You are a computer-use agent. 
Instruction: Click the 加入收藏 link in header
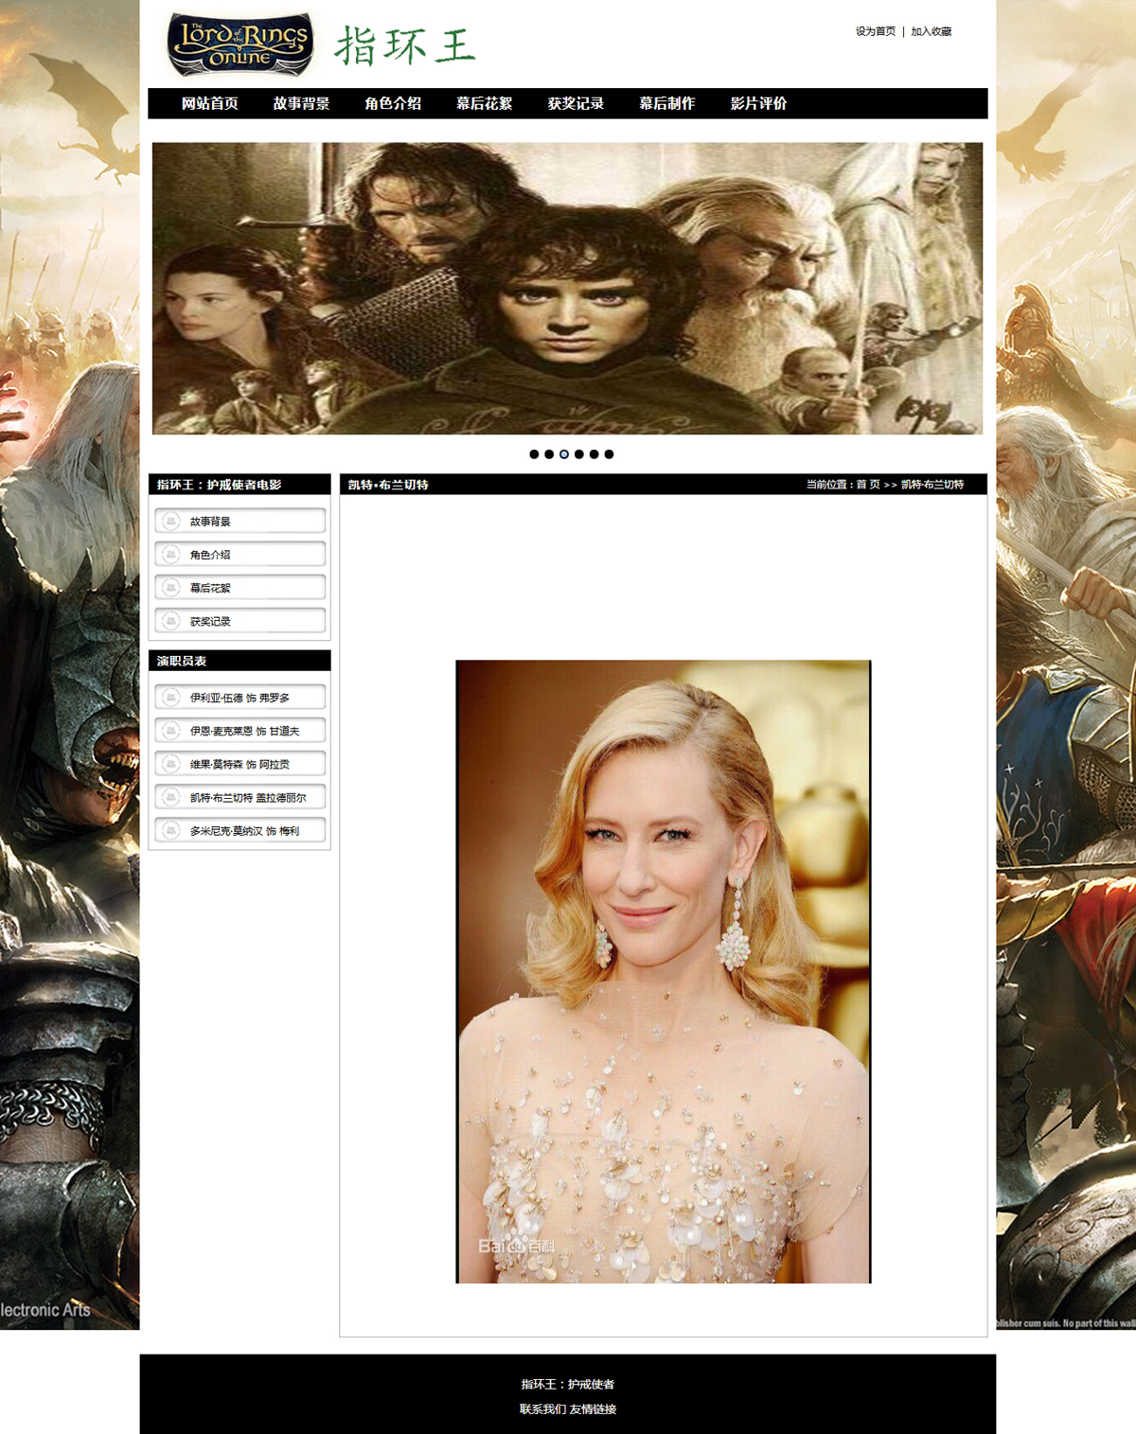click(x=932, y=31)
